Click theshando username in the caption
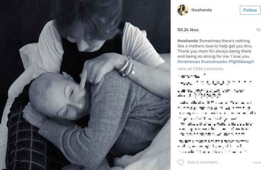The height and width of the screenshot is (170, 261). pos(188,41)
